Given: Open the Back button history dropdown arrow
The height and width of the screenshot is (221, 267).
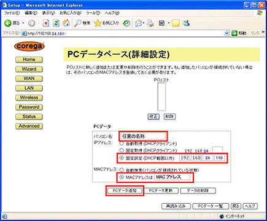Looking at the screenshot, I should [23, 23].
